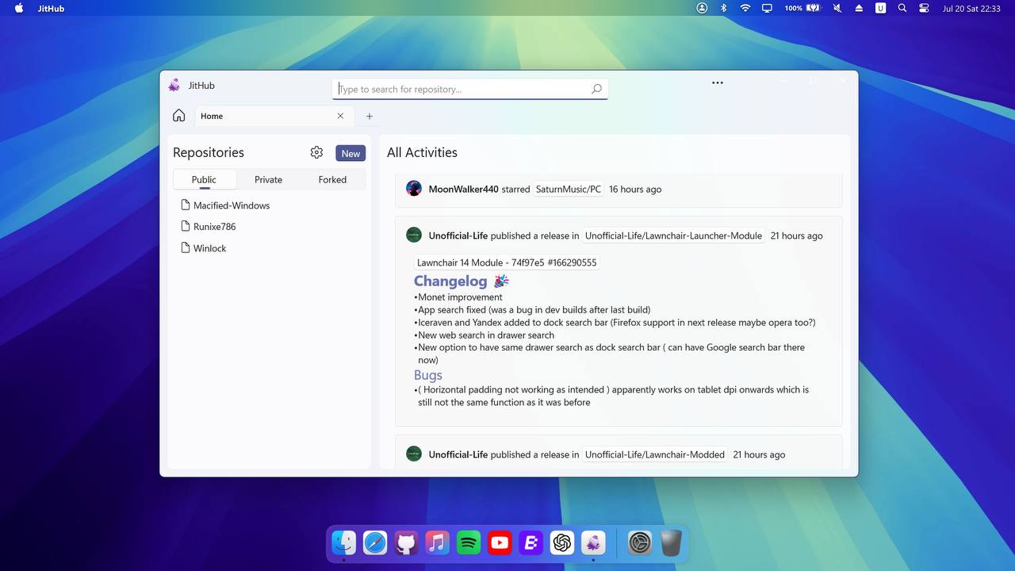Open the Apple menu
This screenshot has width=1015, height=571.
(19, 8)
